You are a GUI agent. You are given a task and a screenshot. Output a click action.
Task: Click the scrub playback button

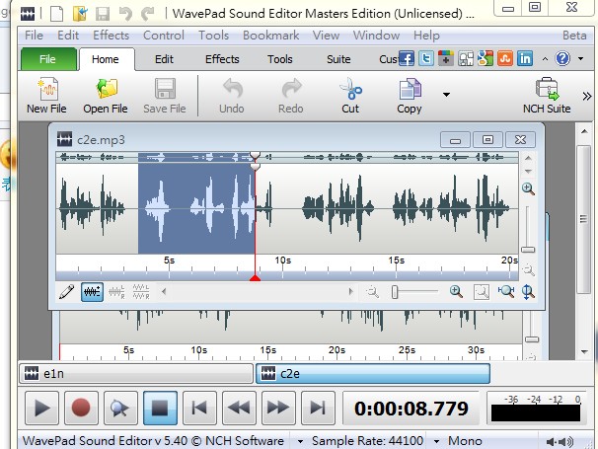click(x=120, y=408)
